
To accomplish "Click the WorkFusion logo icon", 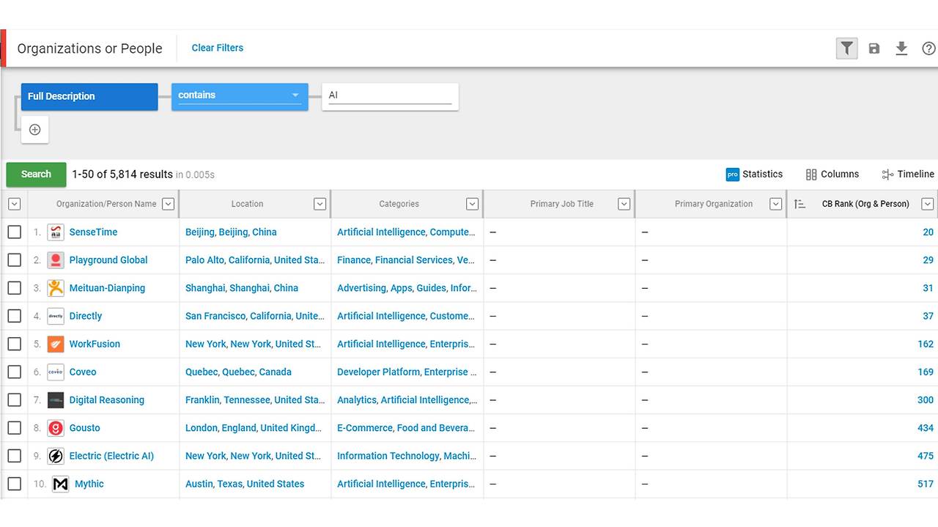I will (56, 344).
